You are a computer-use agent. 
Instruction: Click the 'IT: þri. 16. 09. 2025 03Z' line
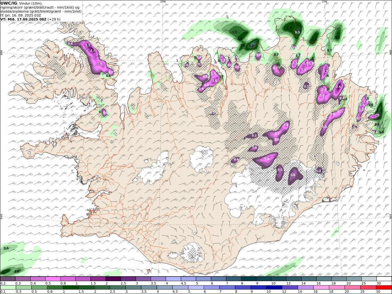point(21,15)
